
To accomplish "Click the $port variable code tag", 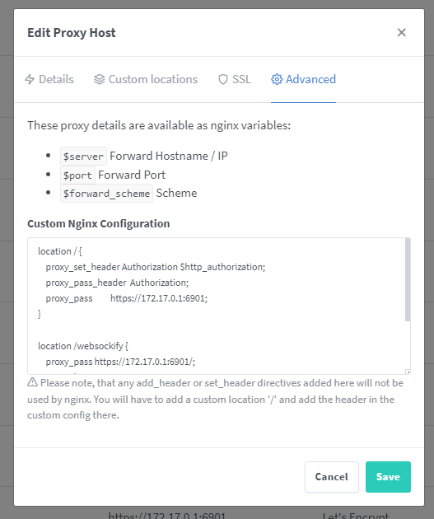I will coord(77,175).
